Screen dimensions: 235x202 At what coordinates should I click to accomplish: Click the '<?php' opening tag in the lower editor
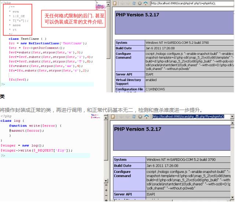[x=6, y=116]
